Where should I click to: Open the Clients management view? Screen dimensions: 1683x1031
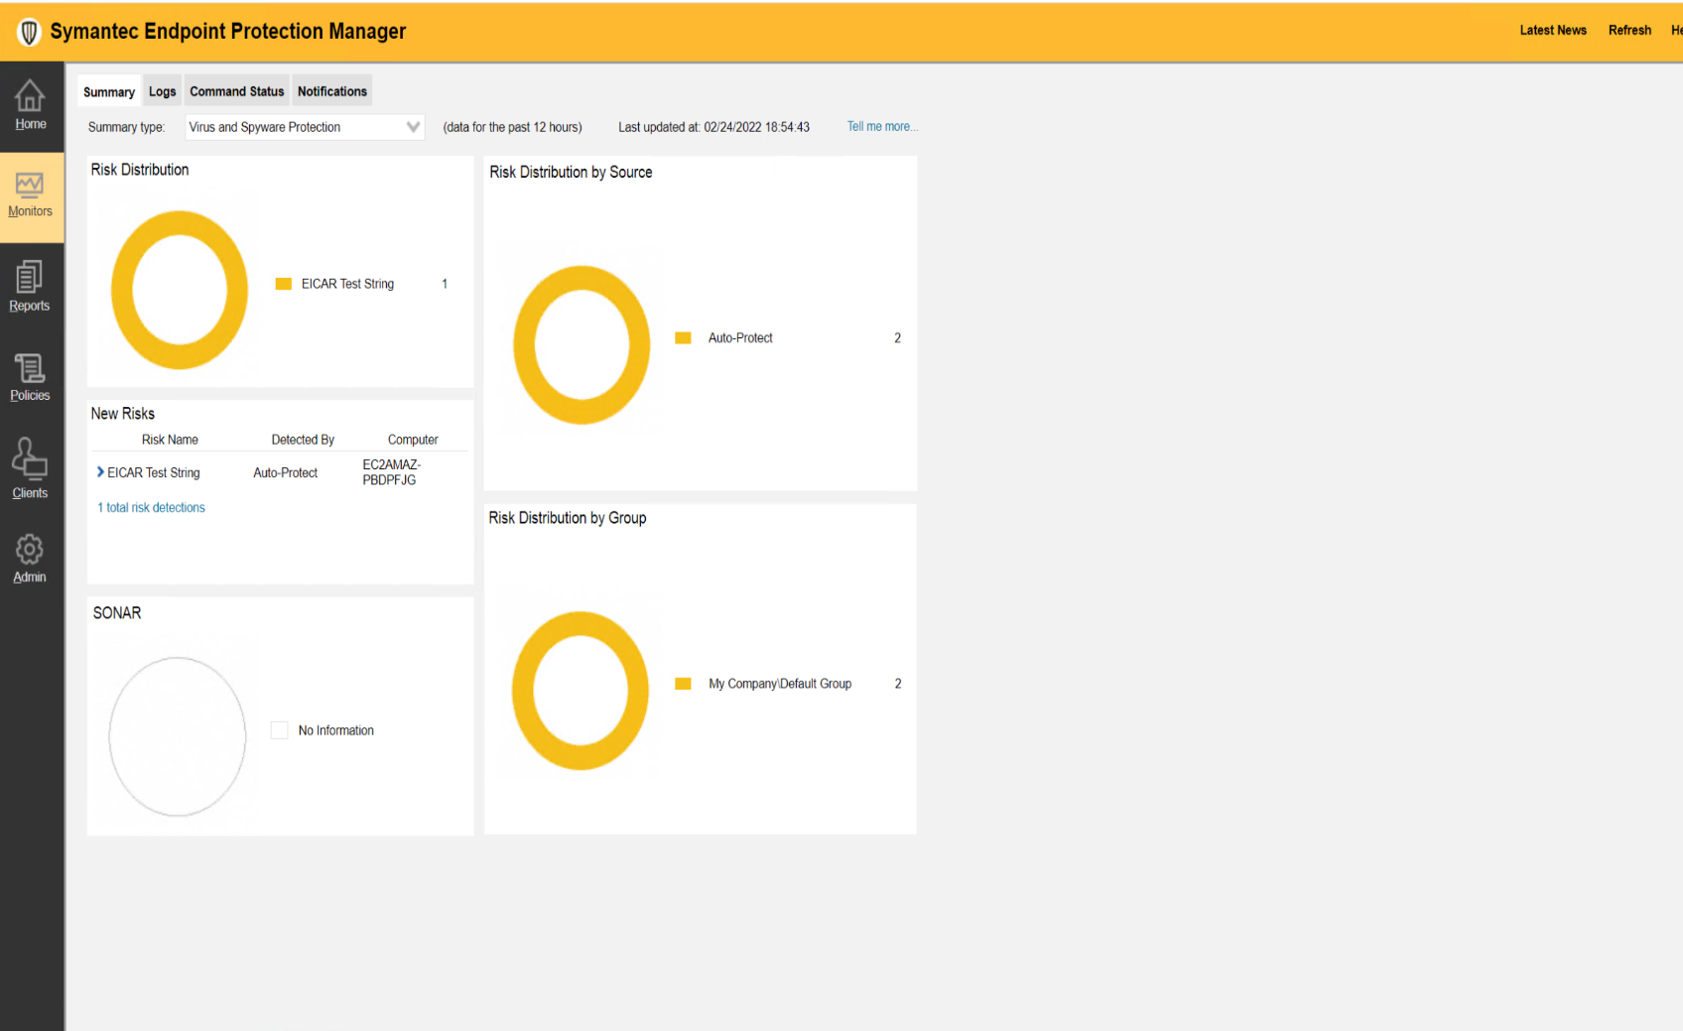[30, 466]
